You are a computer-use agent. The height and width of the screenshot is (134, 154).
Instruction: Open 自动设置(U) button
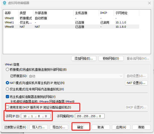click(x=136, y=76)
